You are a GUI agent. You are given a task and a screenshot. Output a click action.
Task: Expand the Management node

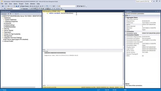tap(3, 36)
